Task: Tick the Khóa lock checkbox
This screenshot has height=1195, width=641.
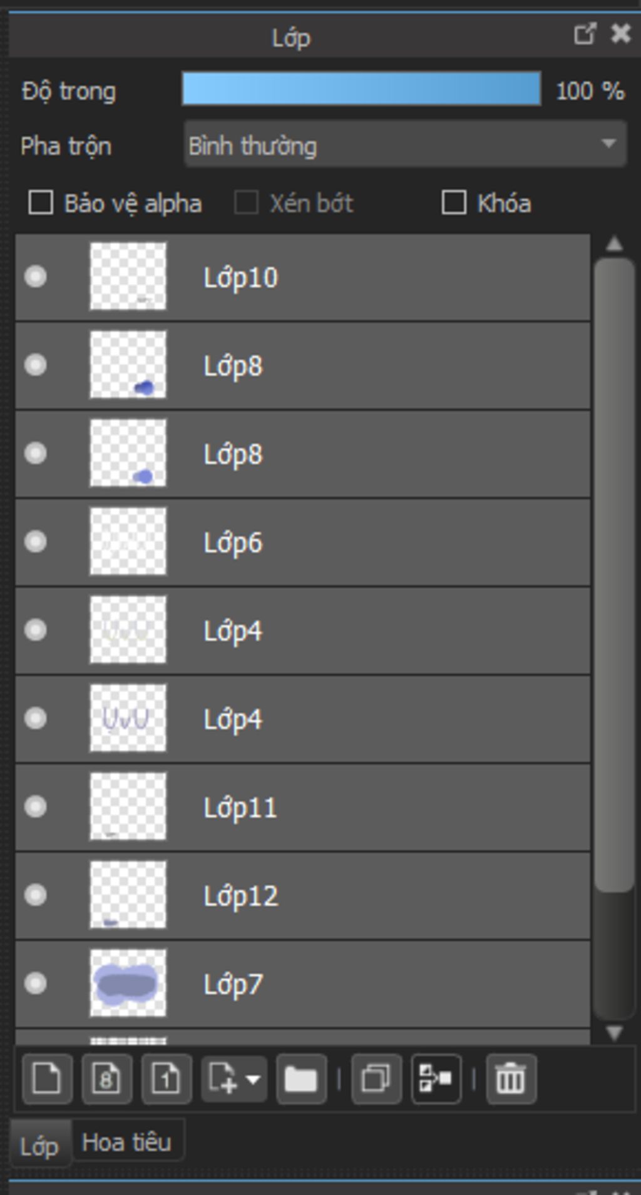Action: pos(454,203)
